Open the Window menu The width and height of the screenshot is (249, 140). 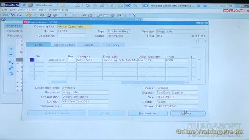(x=54, y=10)
